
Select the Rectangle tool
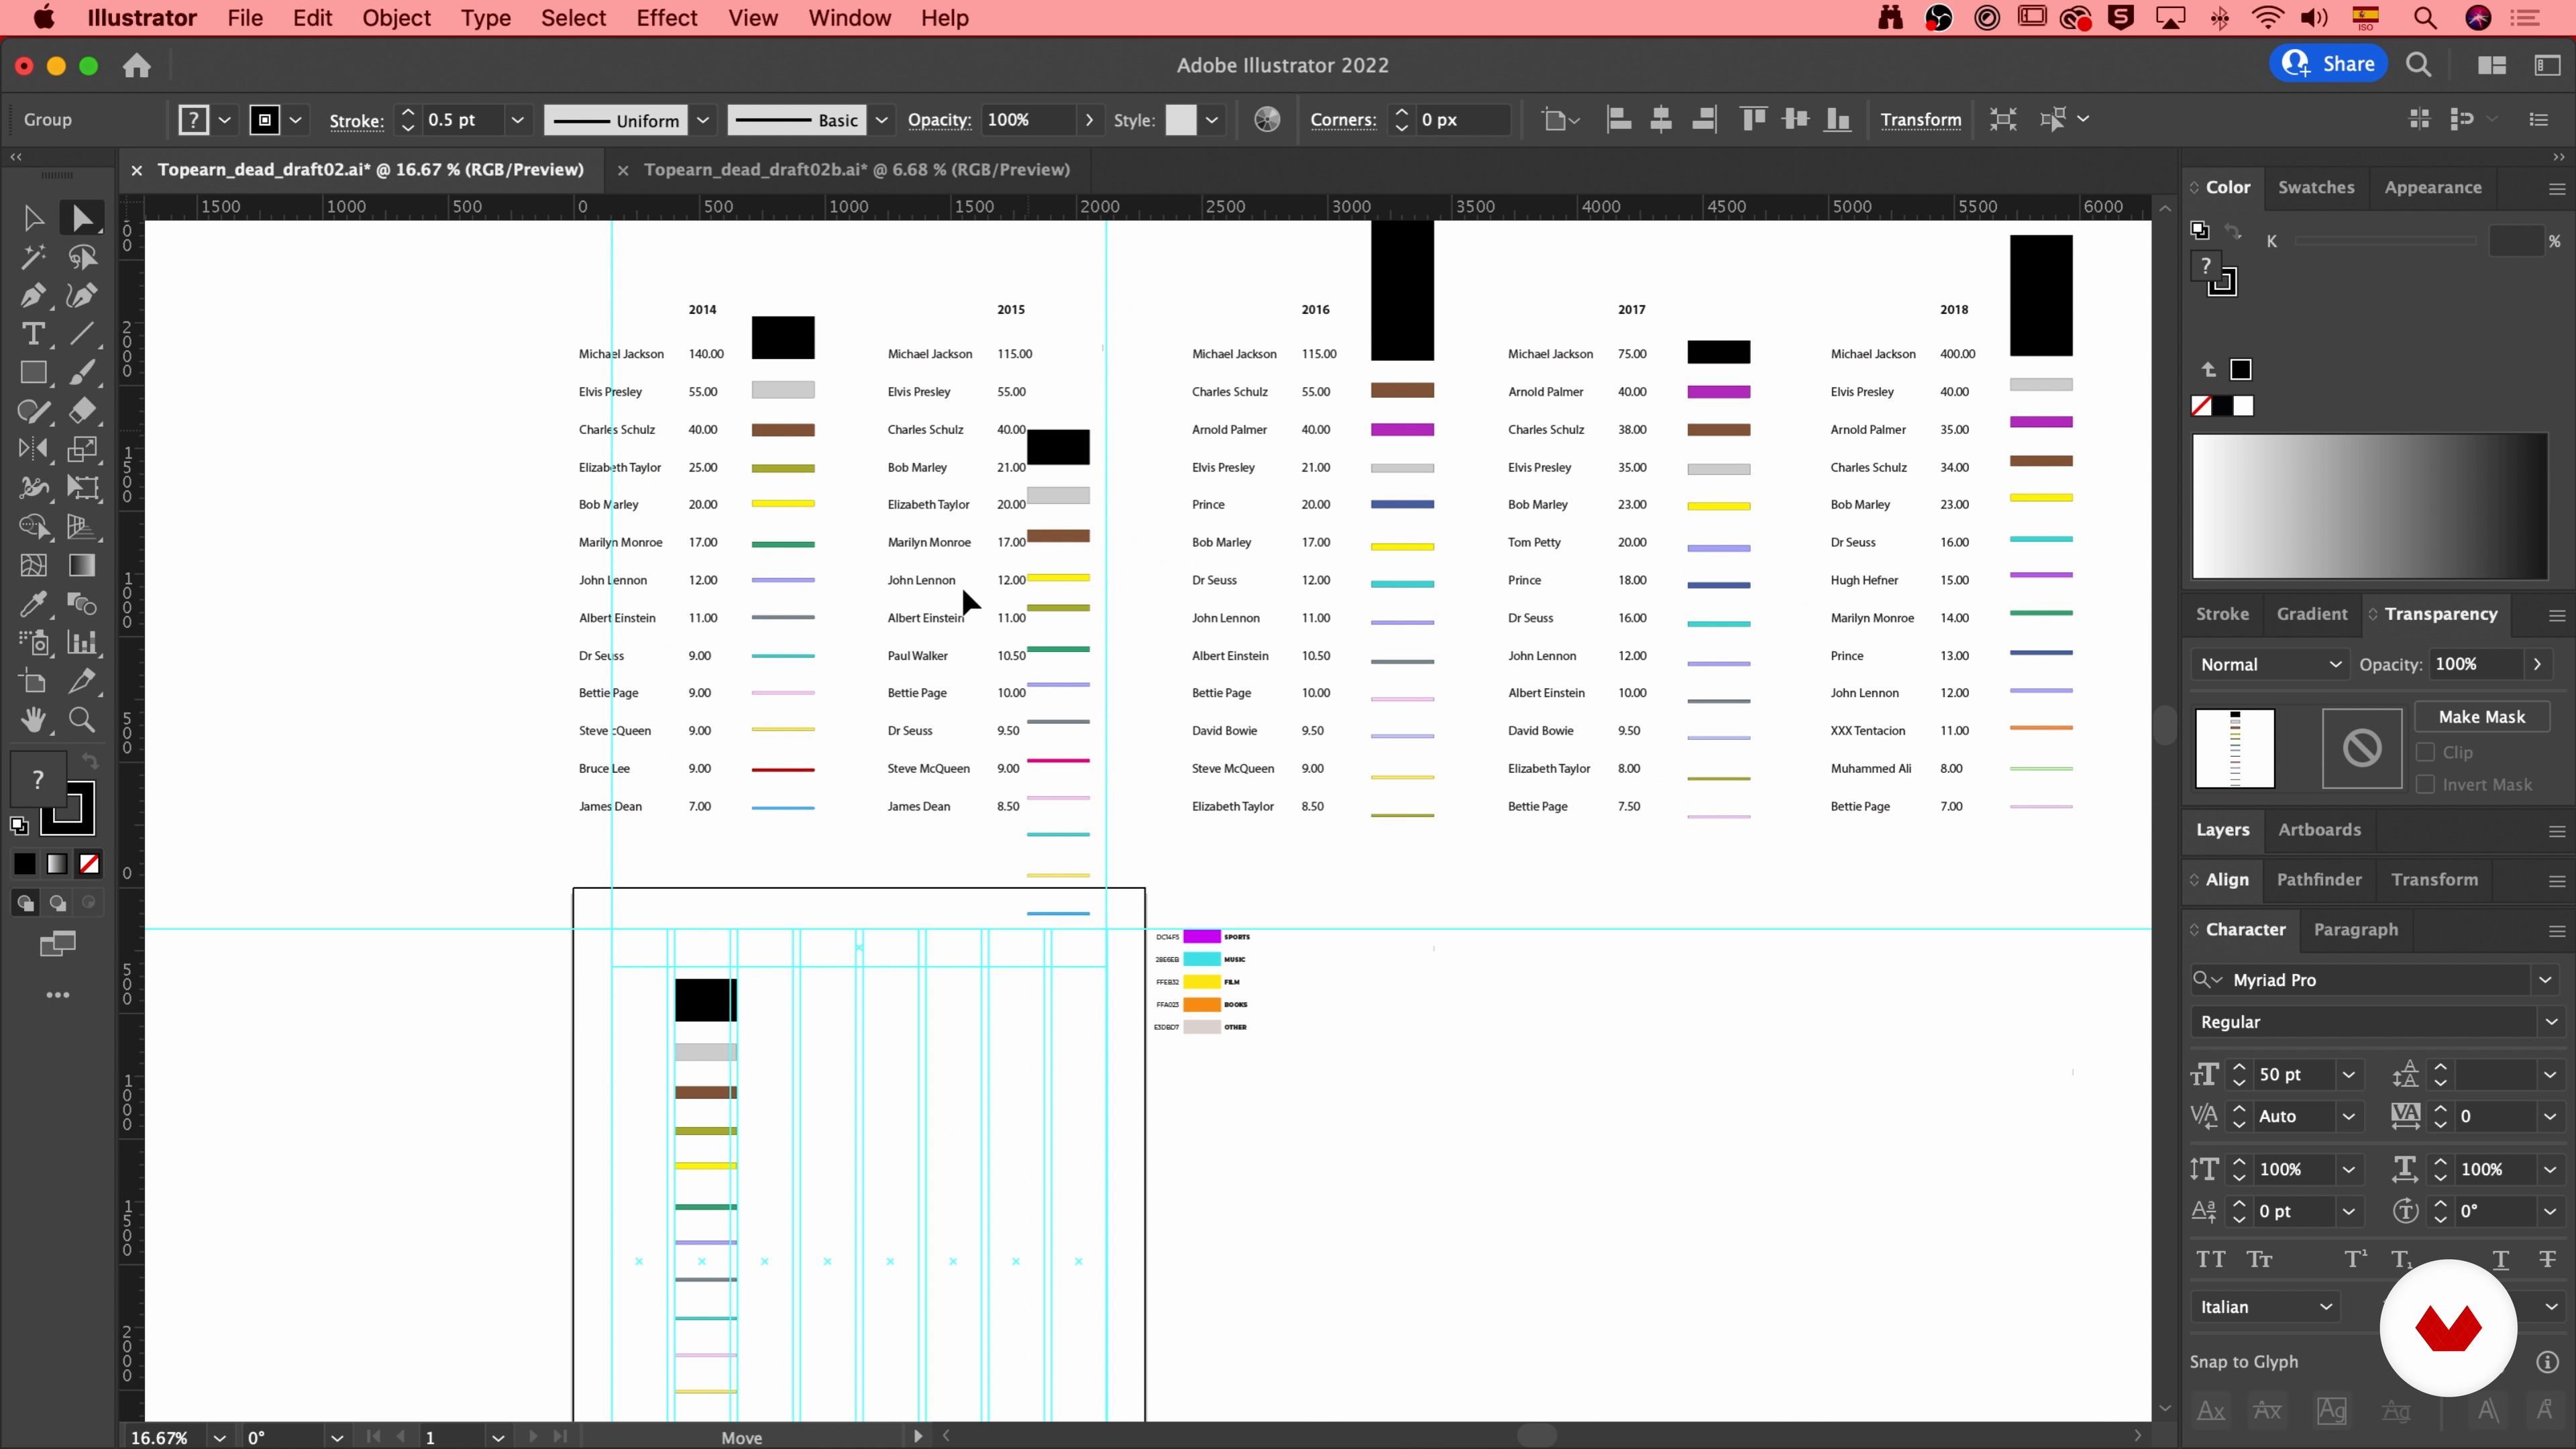click(x=33, y=372)
